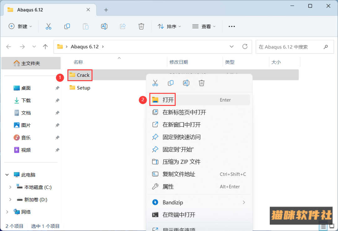This screenshot has height=231, width=338.
Task: Choose 打开 from the context menu
Action: tap(199, 100)
